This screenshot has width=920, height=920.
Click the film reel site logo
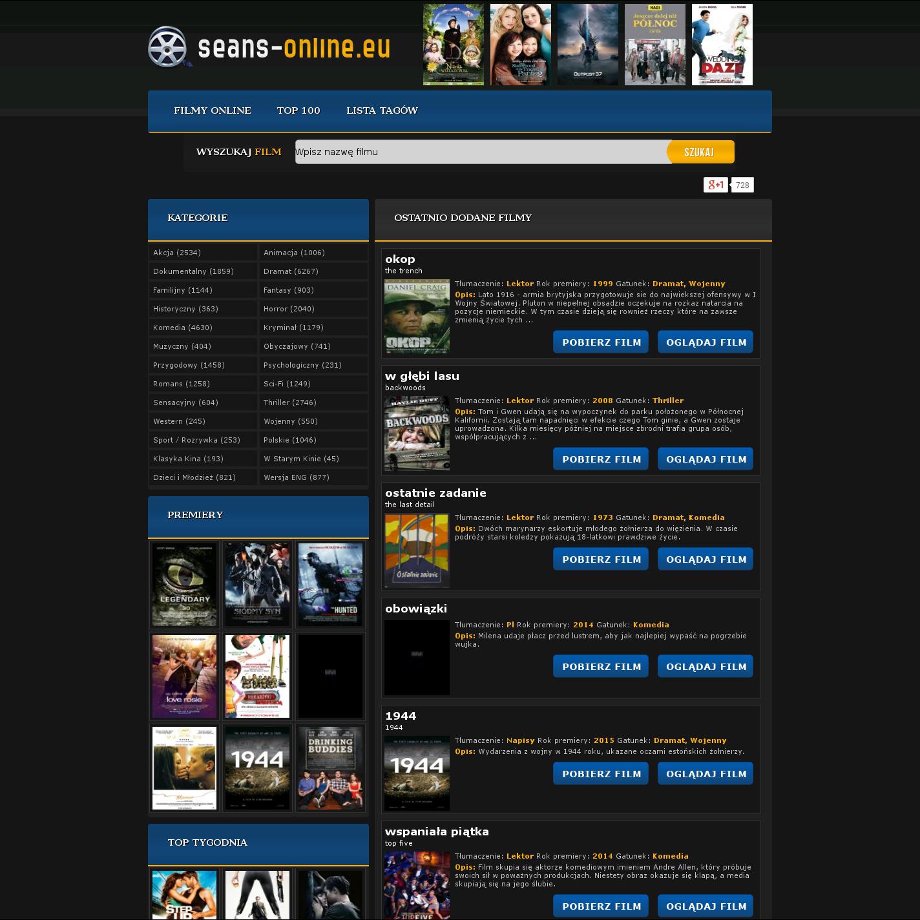[169, 47]
